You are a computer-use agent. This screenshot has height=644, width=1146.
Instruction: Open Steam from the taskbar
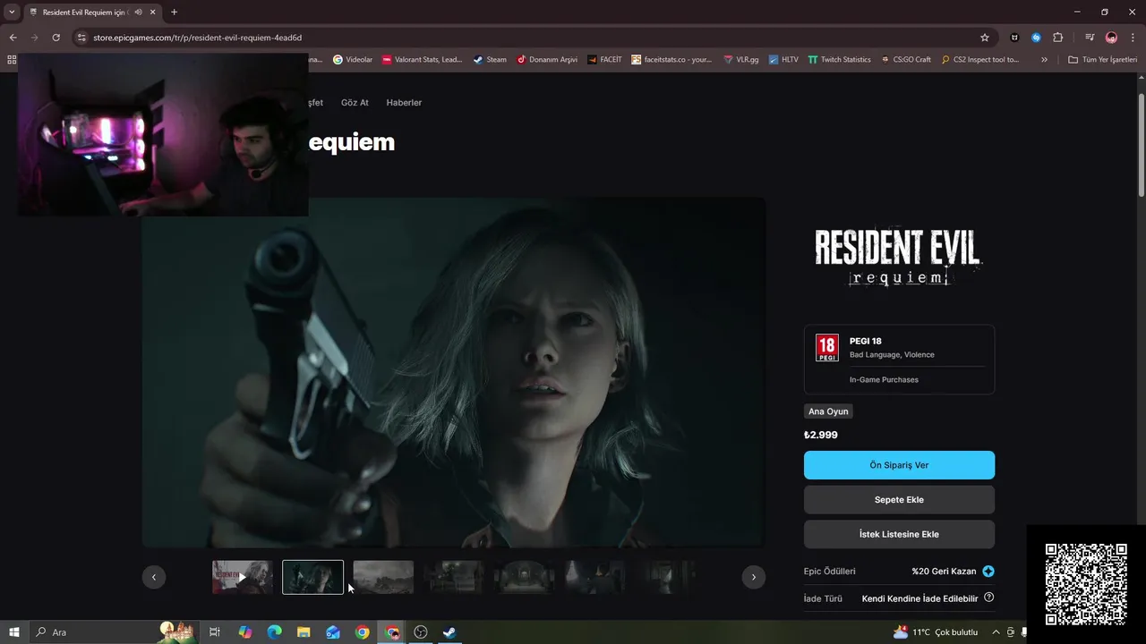[x=450, y=632]
